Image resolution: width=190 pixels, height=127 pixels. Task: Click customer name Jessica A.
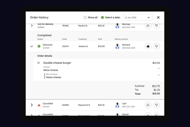pos(83,46)
